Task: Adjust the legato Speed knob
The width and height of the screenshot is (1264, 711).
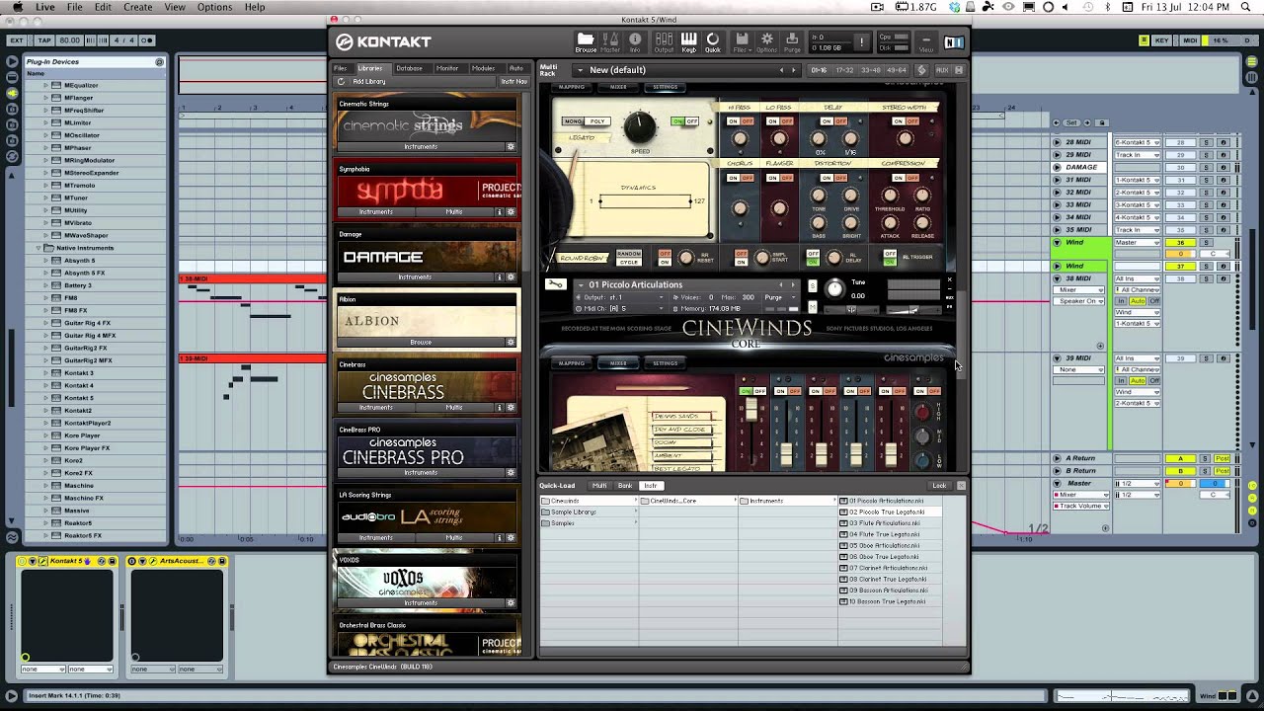Action: pos(640,127)
